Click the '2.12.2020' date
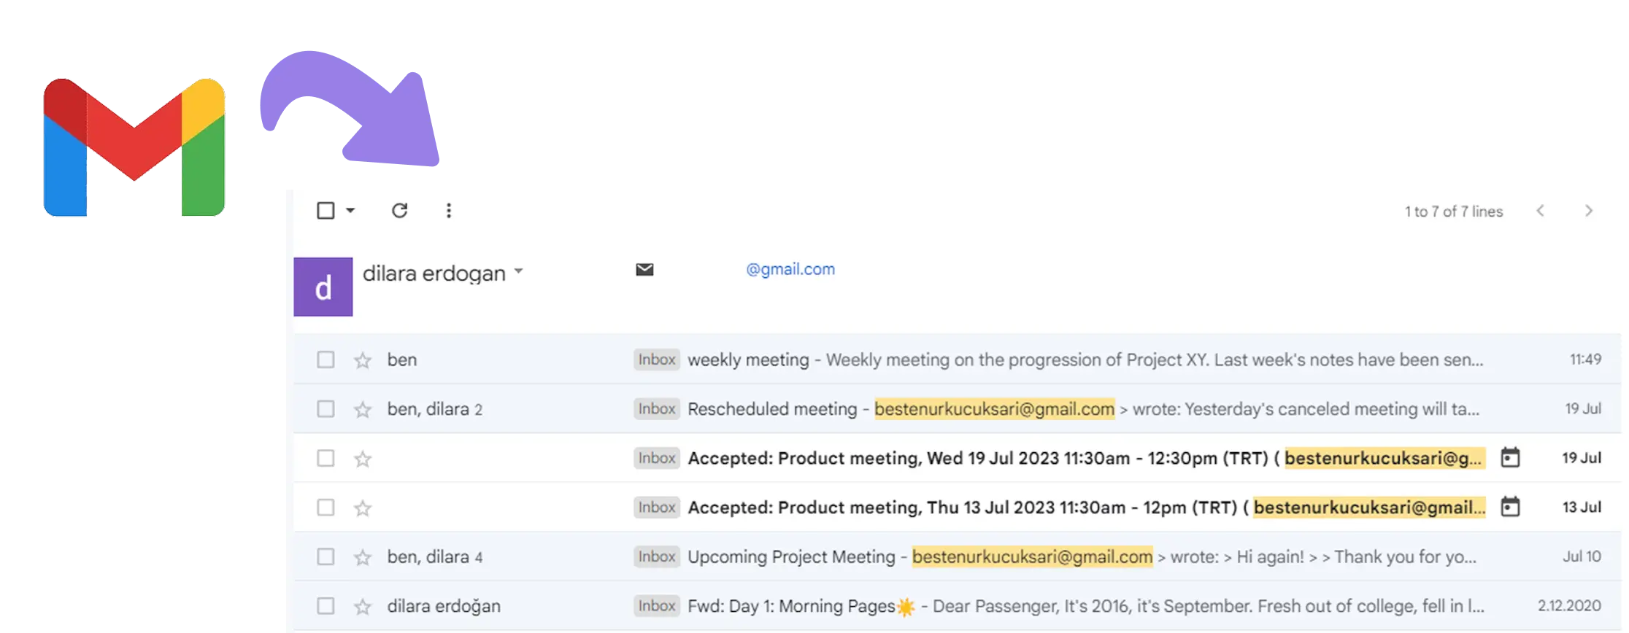 1569,606
